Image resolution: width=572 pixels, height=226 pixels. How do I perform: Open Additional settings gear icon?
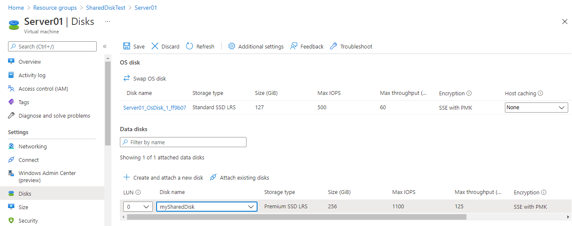pyautogui.click(x=231, y=46)
